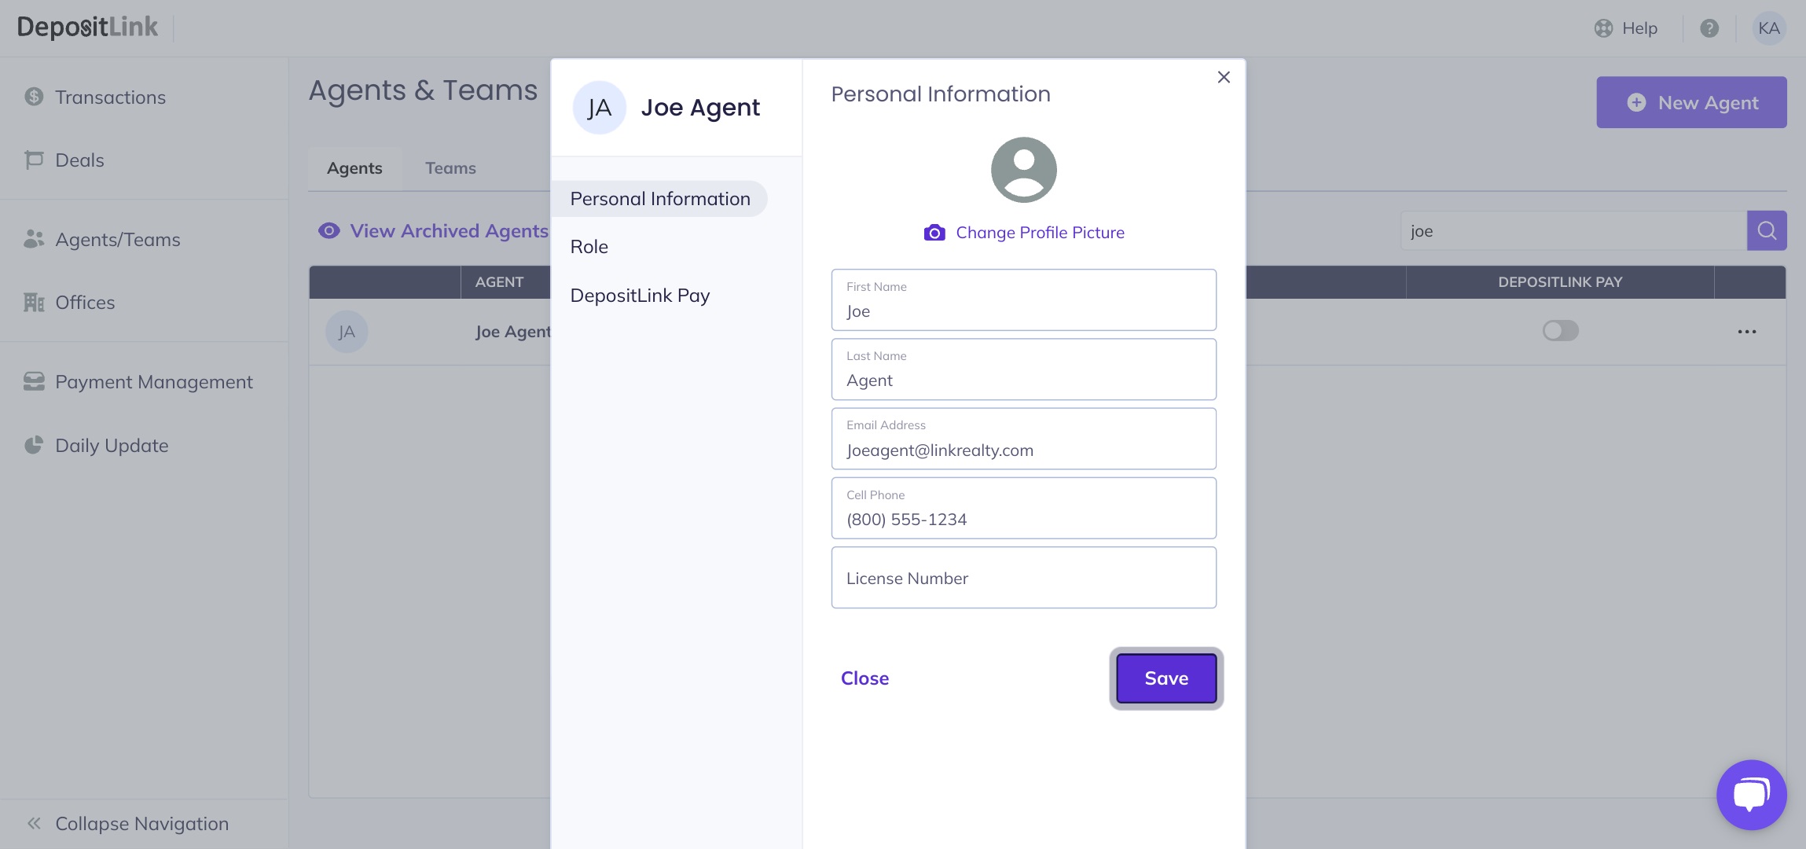The height and width of the screenshot is (849, 1806).
Task: Switch to the Teams tab
Action: (450, 168)
